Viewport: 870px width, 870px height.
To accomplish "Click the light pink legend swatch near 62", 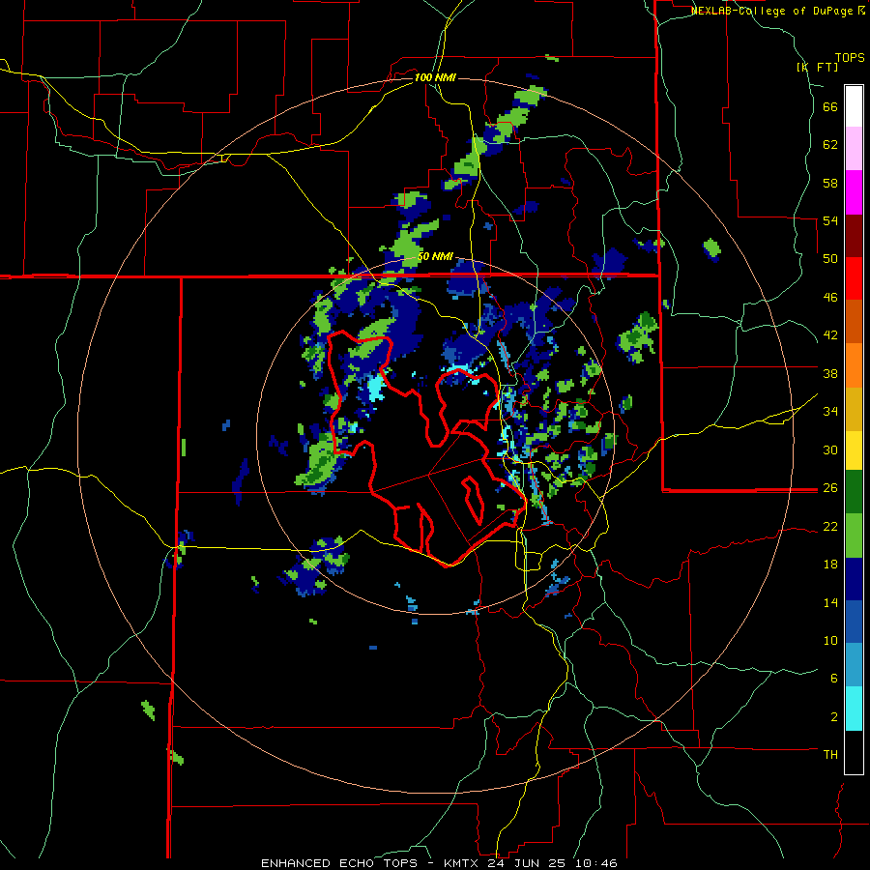I will coord(854,149).
